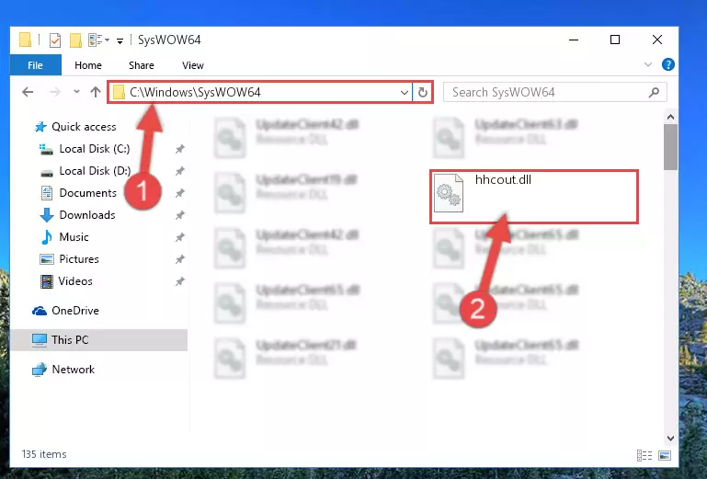The width and height of the screenshot is (707, 479).
Task: Click the pin icon beside Local Disk (D:)
Action: (180, 171)
